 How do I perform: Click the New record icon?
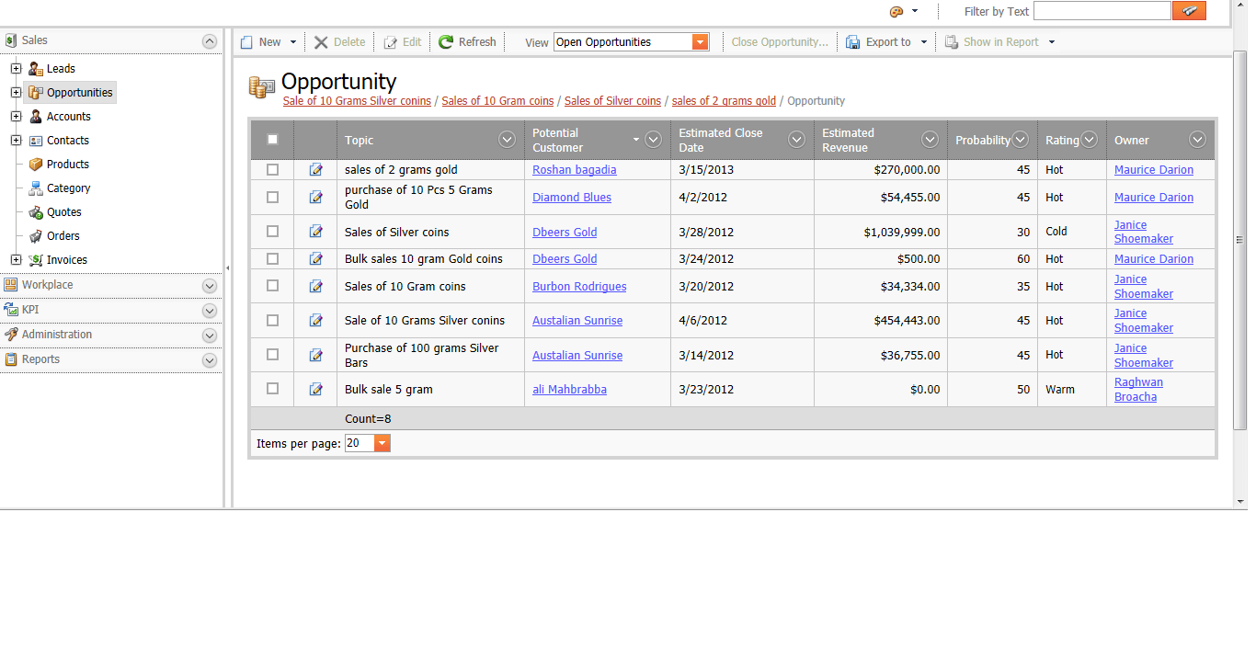[x=246, y=42]
